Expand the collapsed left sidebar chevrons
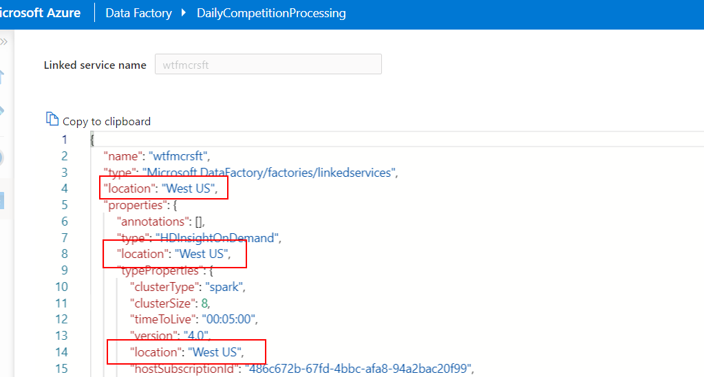The image size is (704, 377). tap(4, 42)
